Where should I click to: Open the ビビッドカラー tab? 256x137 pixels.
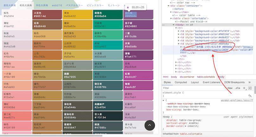click(95, 5)
